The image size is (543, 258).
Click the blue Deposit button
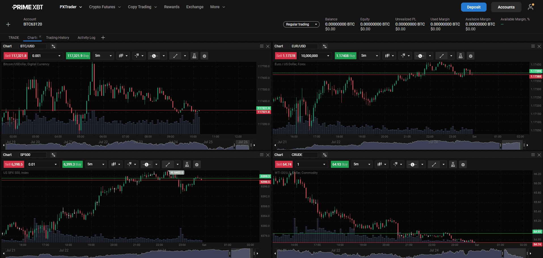coord(474,7)
